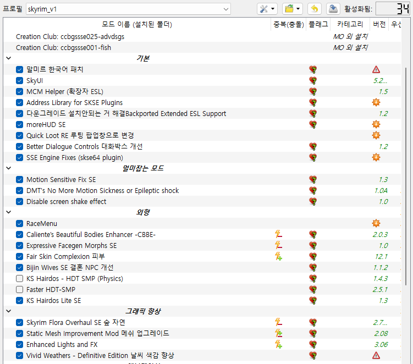Image resolution: width=413 pixels, height=364 pixels.
Task: Click 'MO 외 설치' category in the ccbgssse001-fish row
Action: point(350,48)
